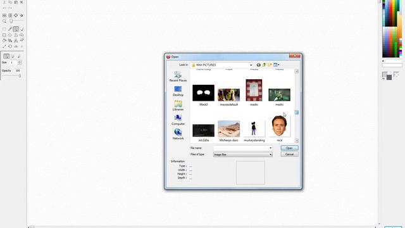Click the brush Size value field
Viewport: 405px width, 228px height.
click(x=13, y=63)
